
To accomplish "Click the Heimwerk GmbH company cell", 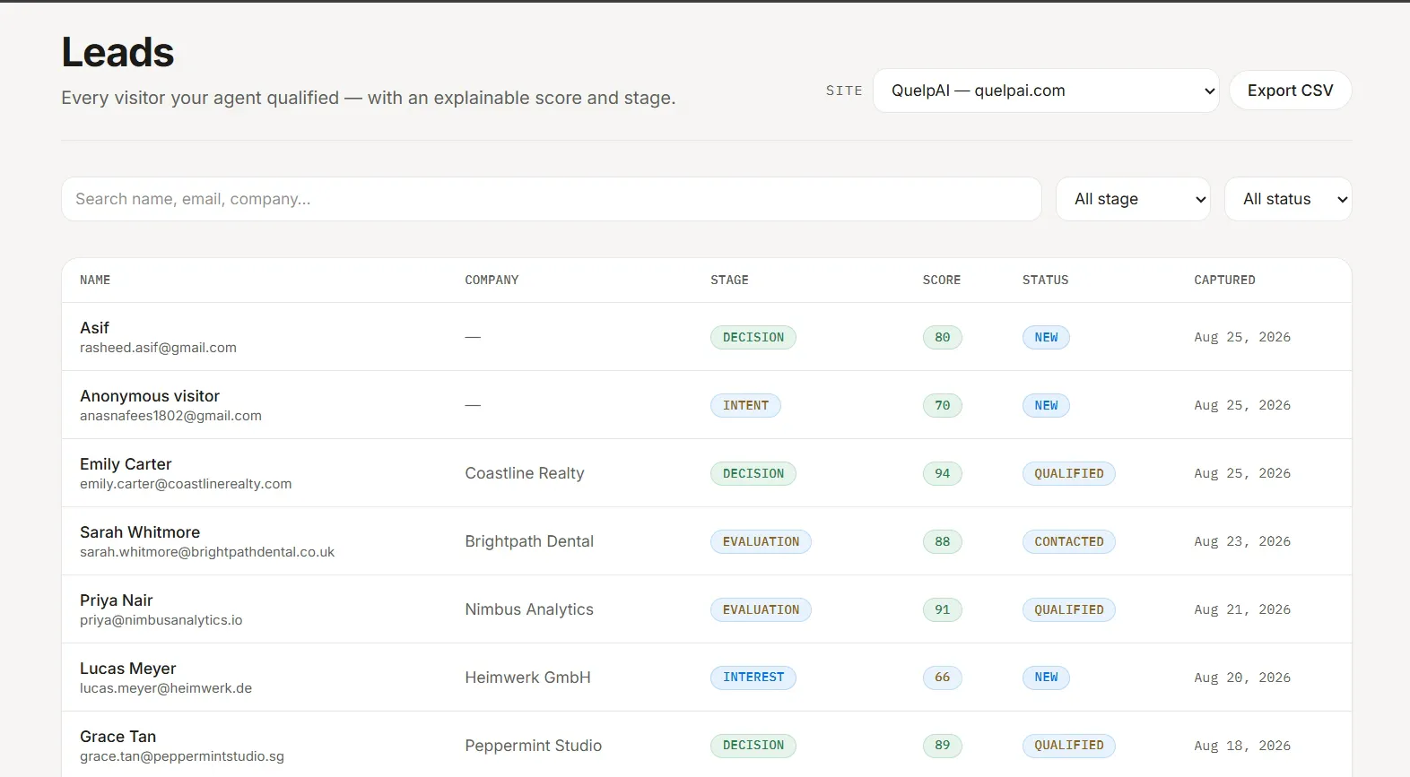I will pos(527,678).
